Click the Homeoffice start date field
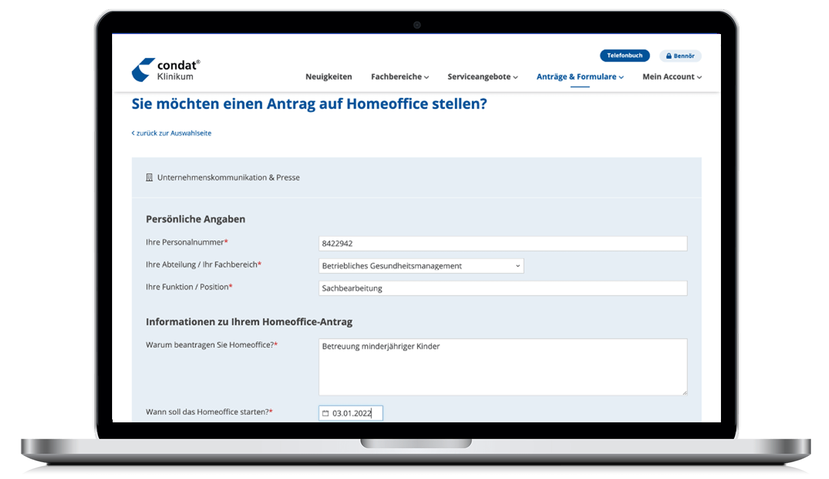Viewport: 829px width, 479px height. click(x=351, y=413)
